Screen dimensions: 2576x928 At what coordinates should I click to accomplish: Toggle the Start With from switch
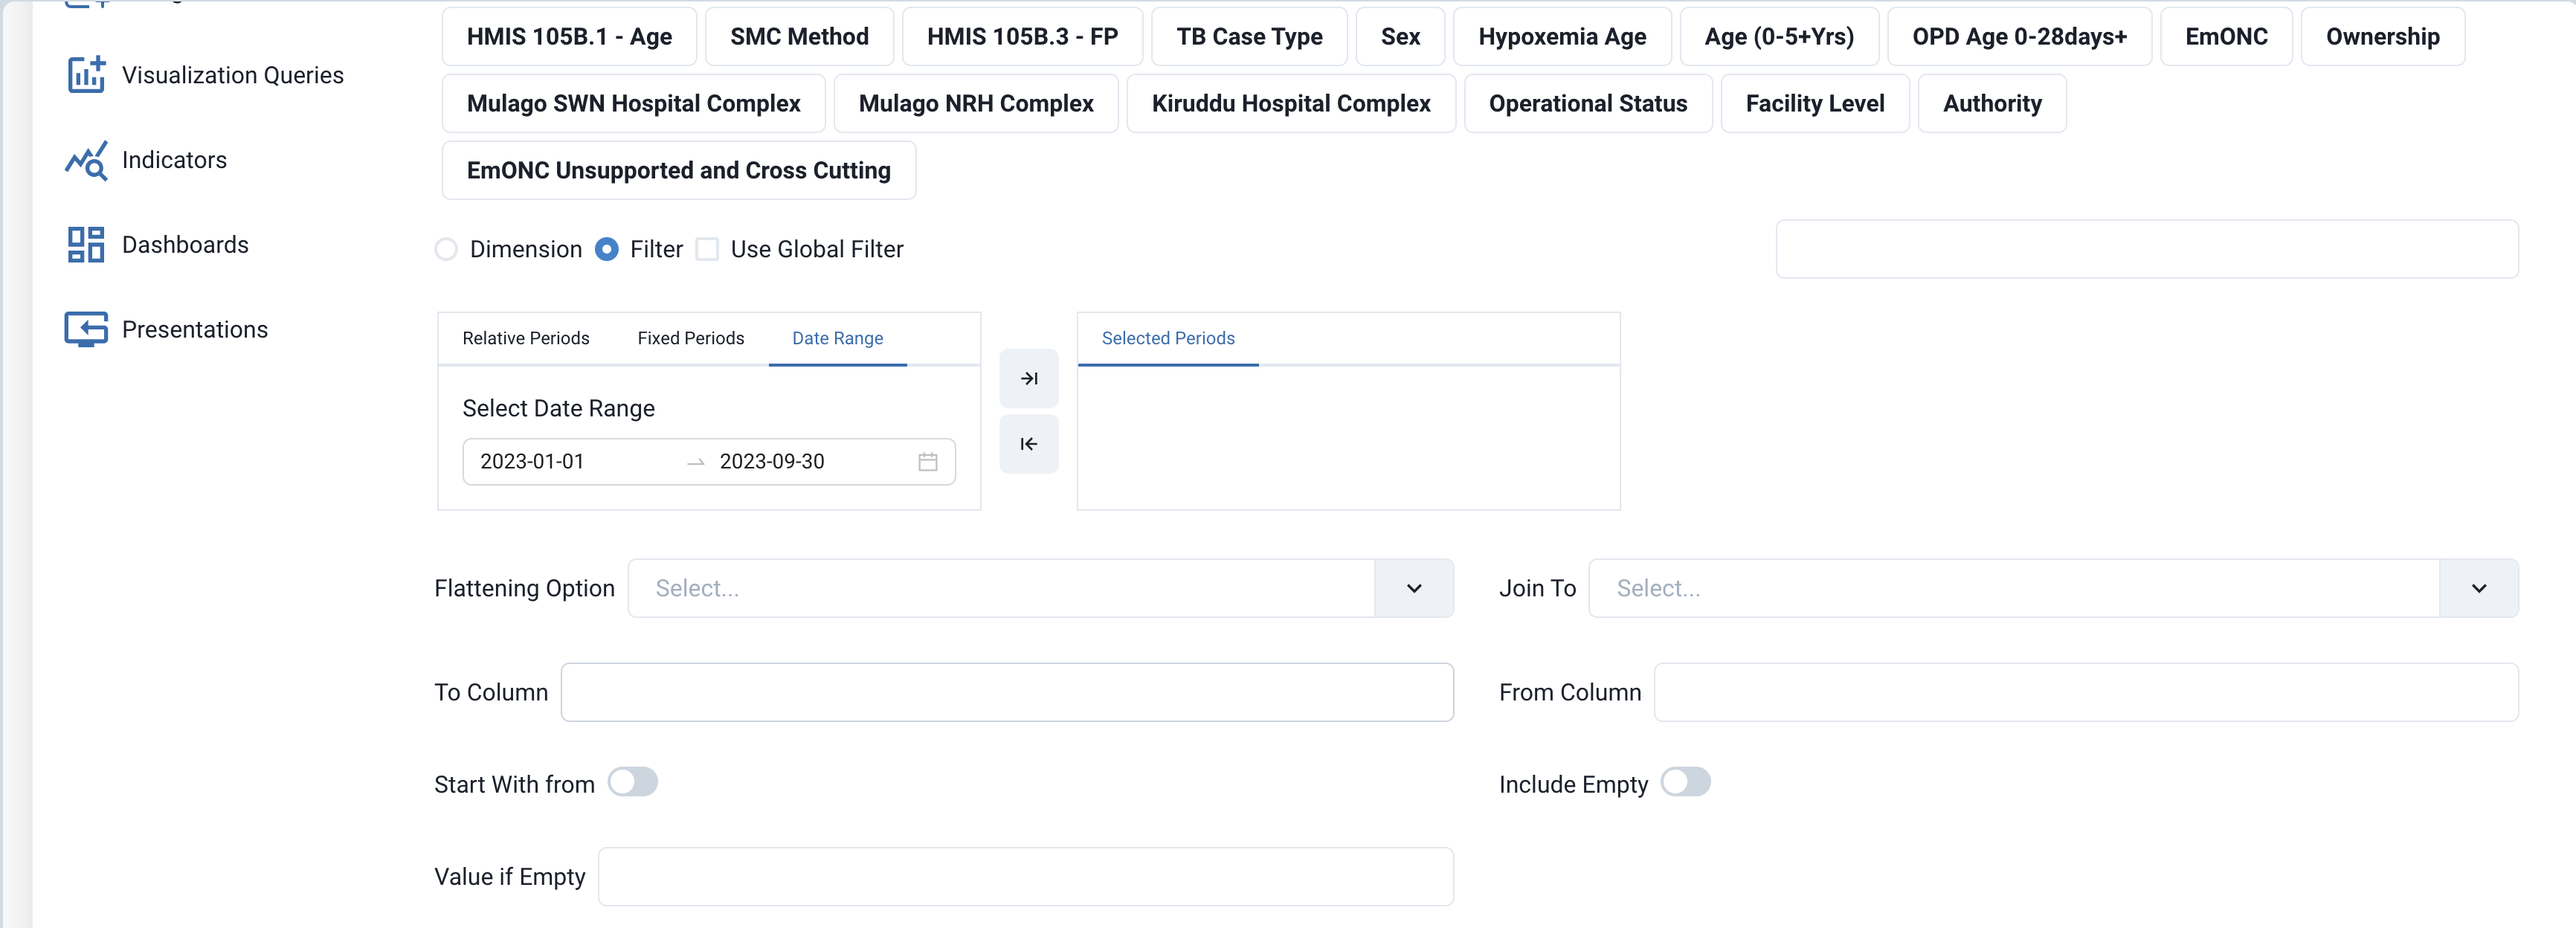pyautogui.click(x=633, y=782)
